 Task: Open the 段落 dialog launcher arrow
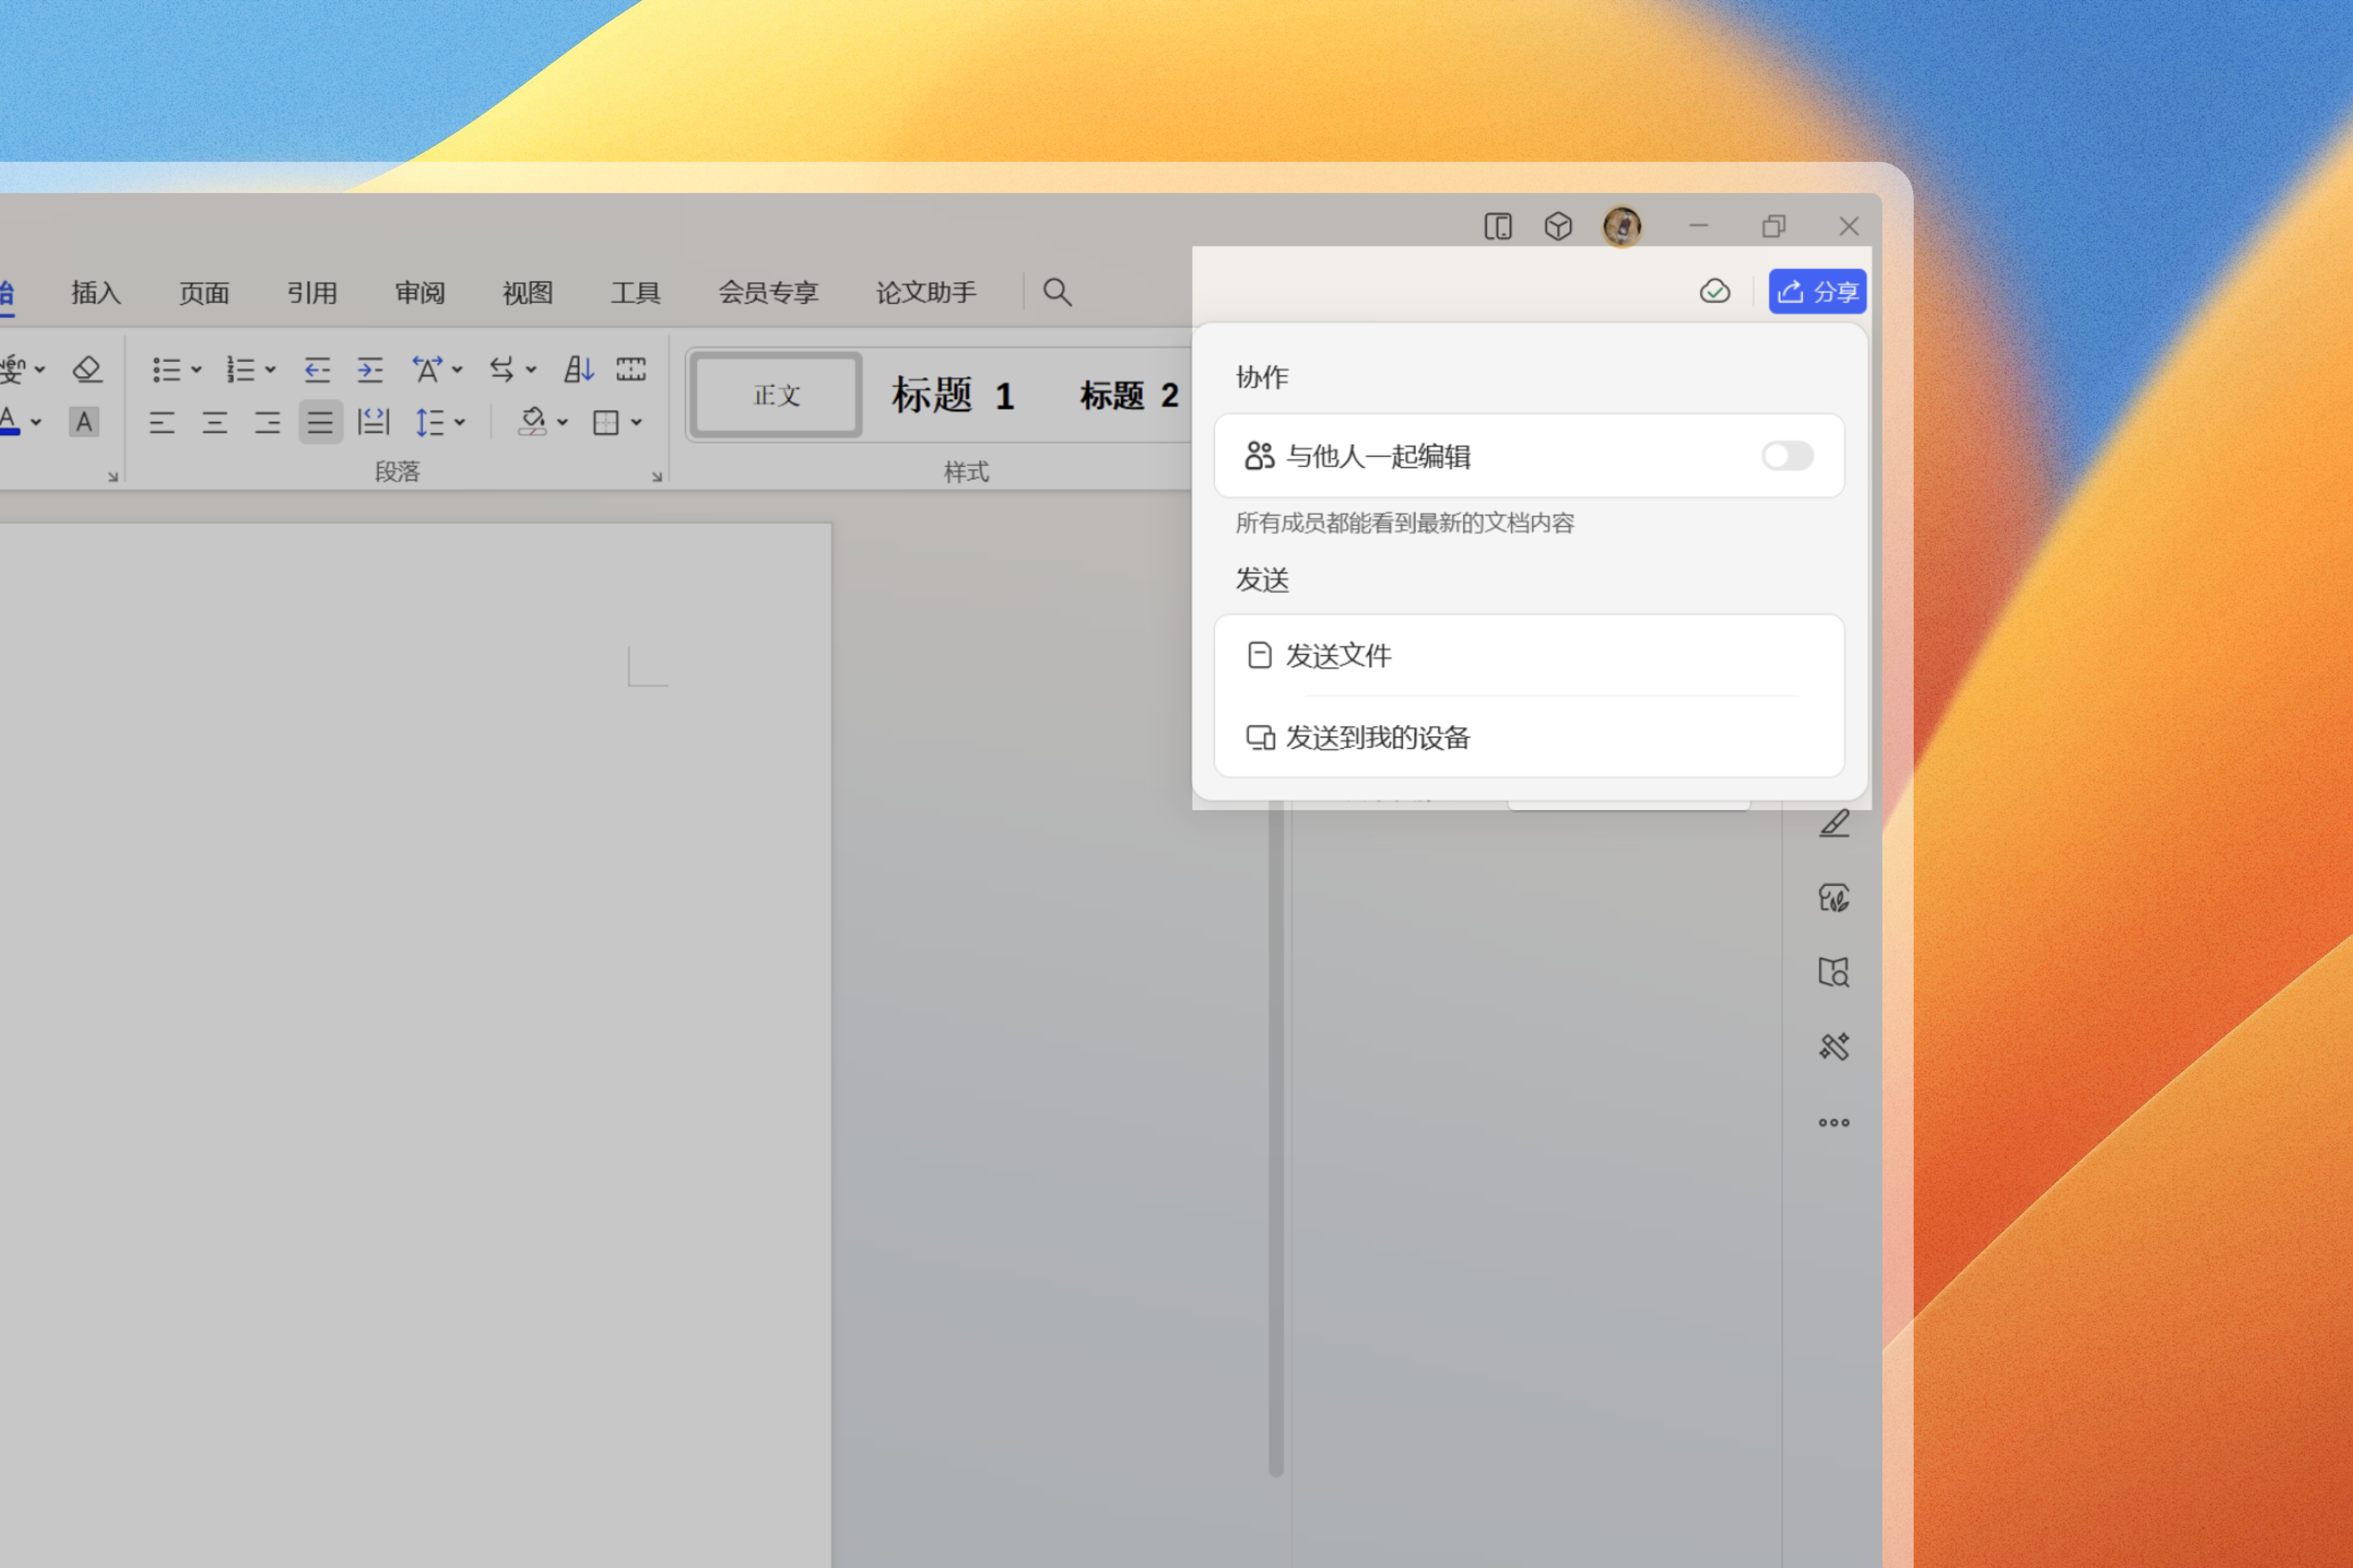click(657, 477)
